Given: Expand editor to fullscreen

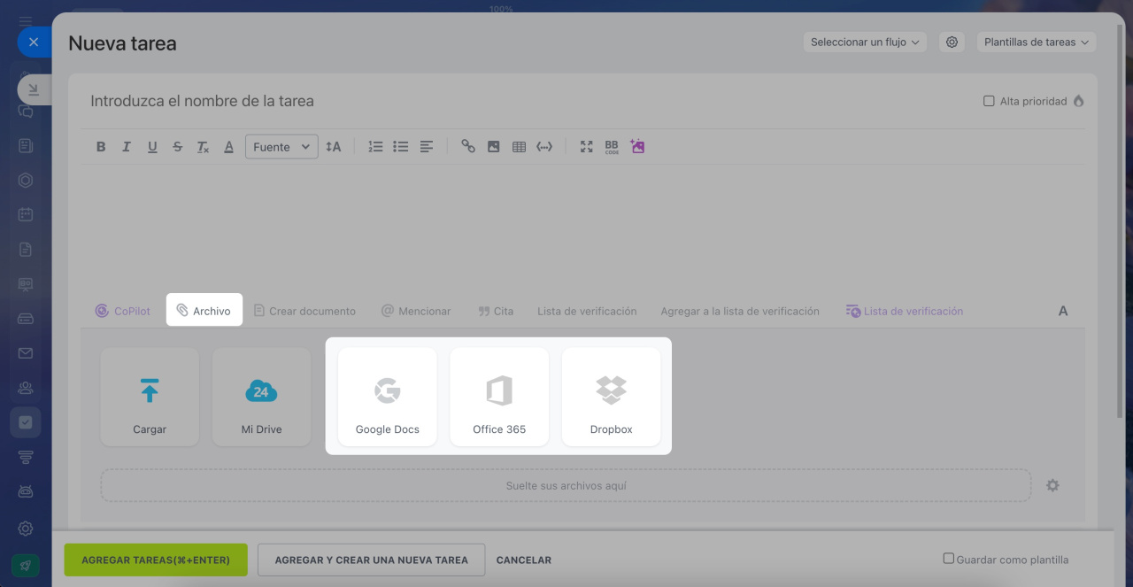Looking at the screenshot, I should click(x=586, y=147).
